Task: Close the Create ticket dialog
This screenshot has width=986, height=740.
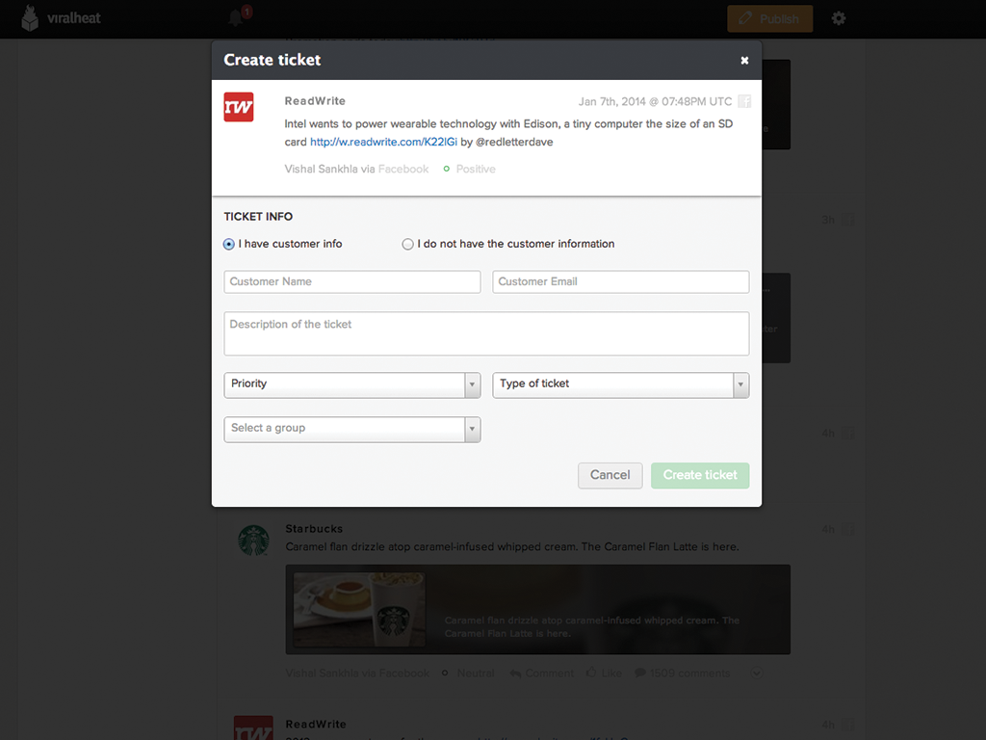Action: pos(744,61)
